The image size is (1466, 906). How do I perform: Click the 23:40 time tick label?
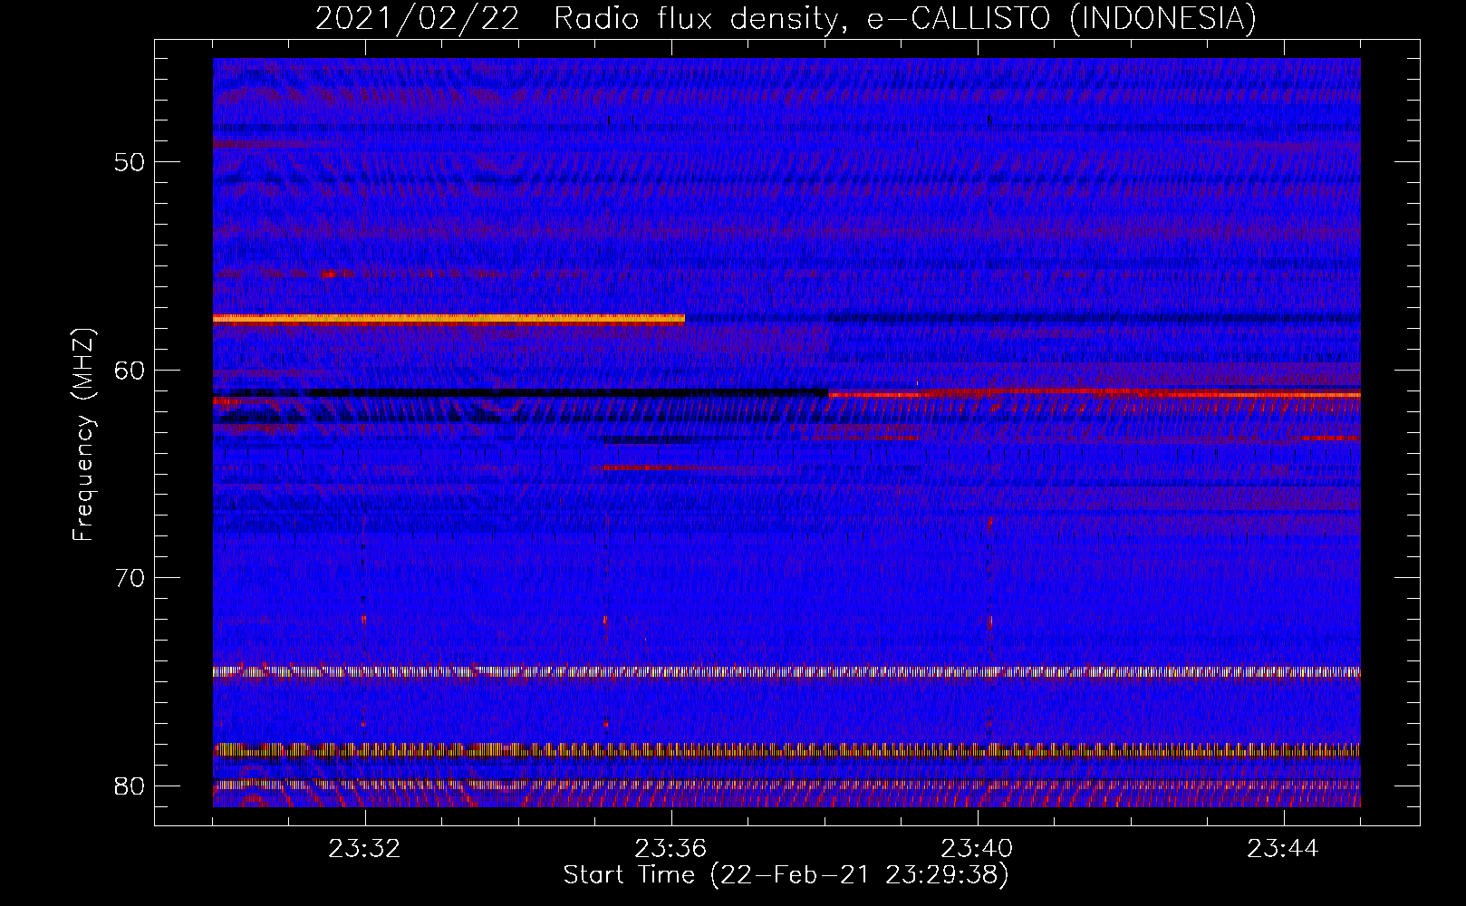click(977, 849)
